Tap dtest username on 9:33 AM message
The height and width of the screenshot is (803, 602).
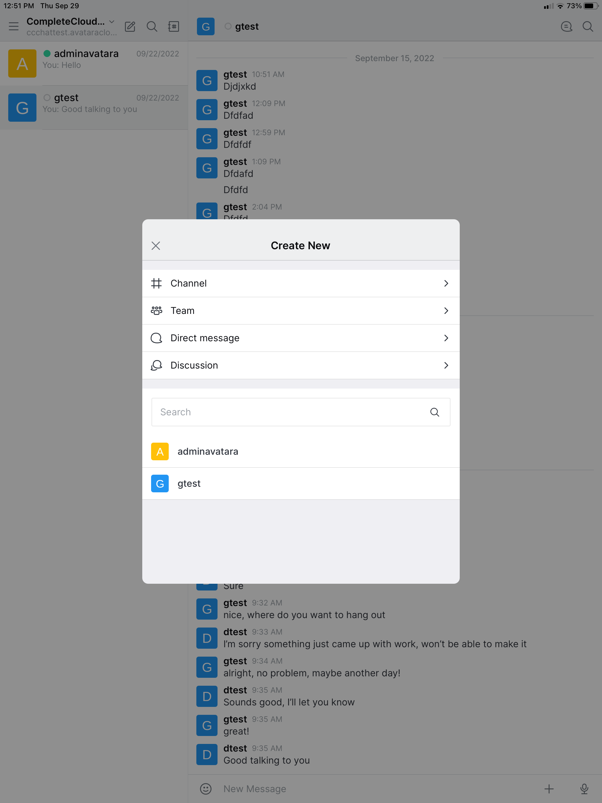click(x=235, y=632)
